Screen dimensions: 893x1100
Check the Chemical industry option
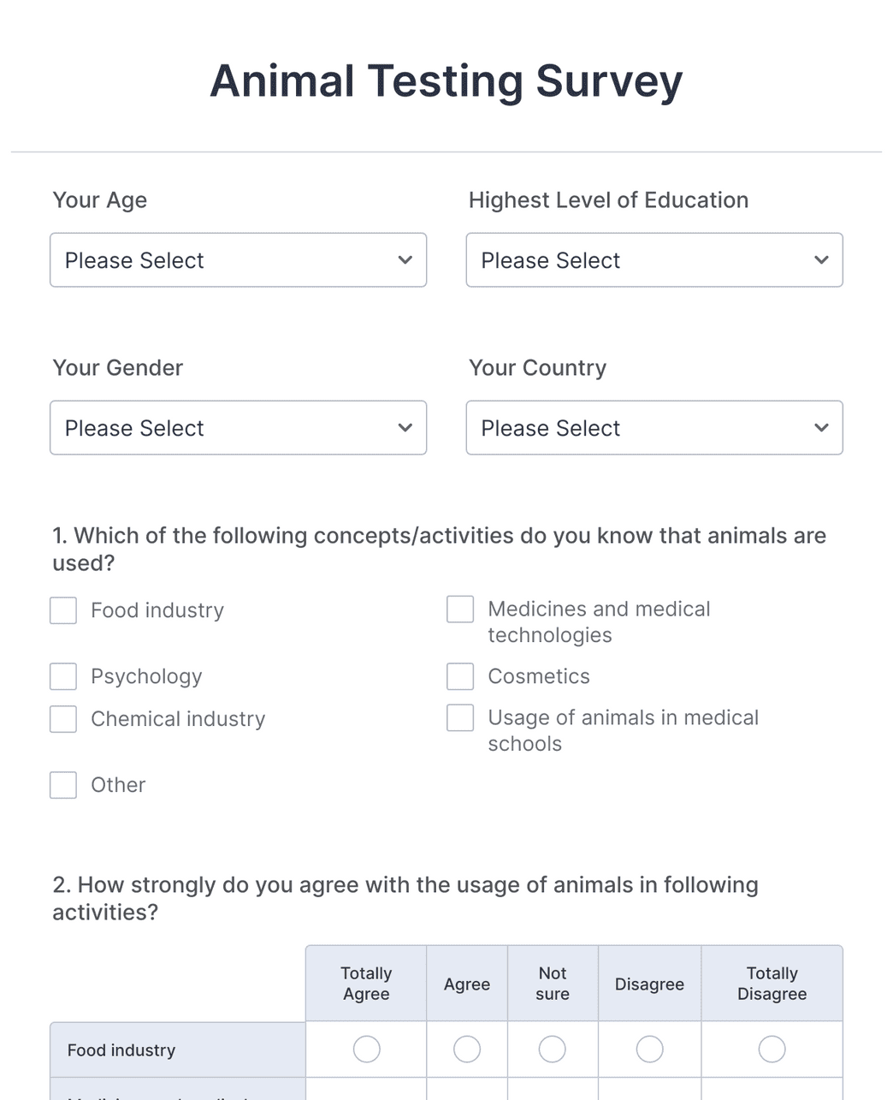coord(62,719)
